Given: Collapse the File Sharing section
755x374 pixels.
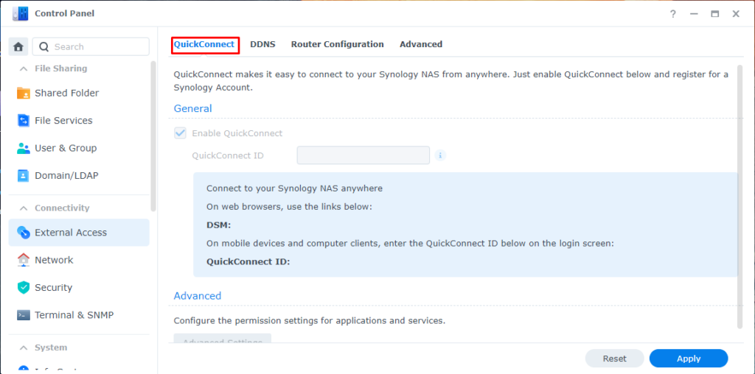Looking at the screenshot, I should (23, 68).
